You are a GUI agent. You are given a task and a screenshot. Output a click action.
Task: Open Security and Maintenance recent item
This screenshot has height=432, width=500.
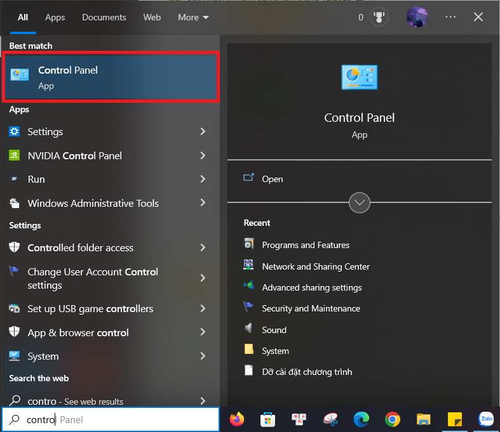click(311, 308)
